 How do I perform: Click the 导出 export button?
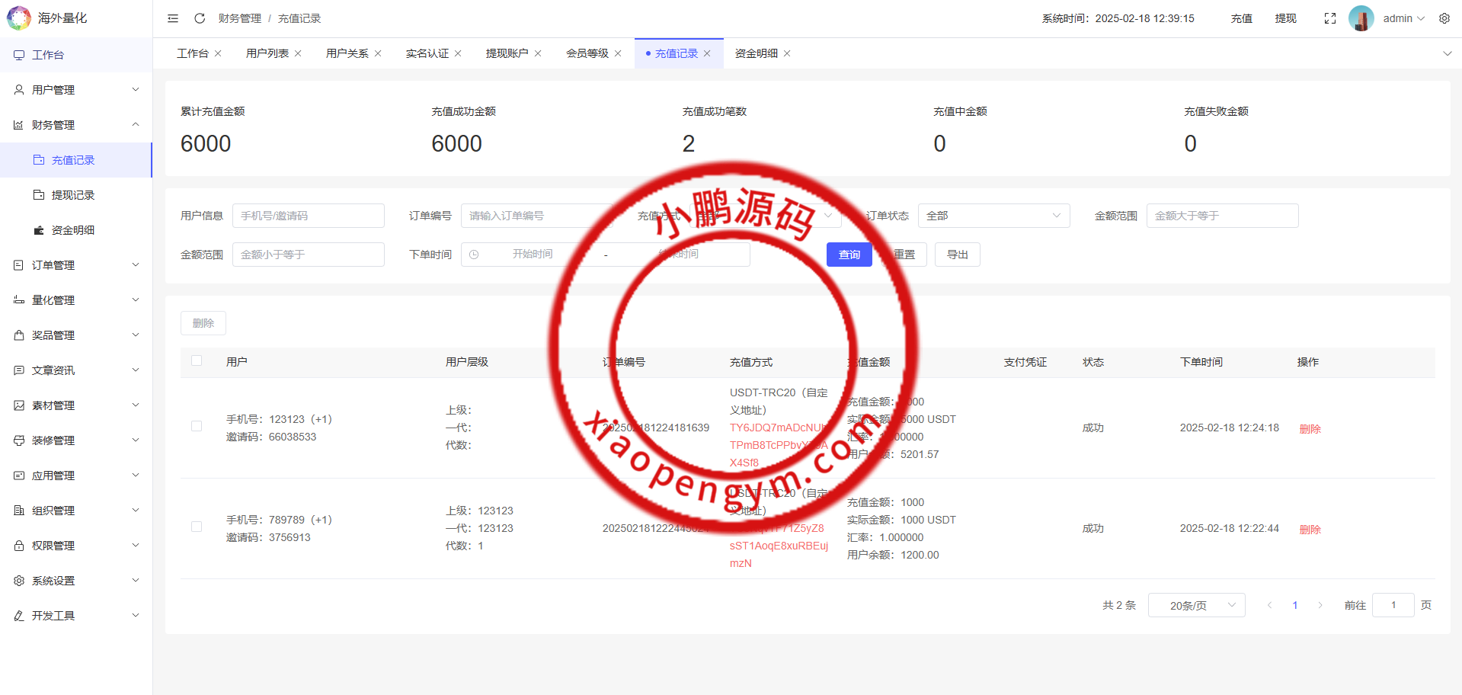957,255
